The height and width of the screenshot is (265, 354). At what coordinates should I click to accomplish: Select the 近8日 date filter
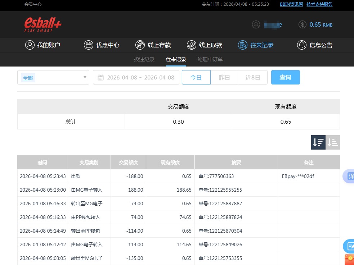pyautogui.click(x=253, y=77)
